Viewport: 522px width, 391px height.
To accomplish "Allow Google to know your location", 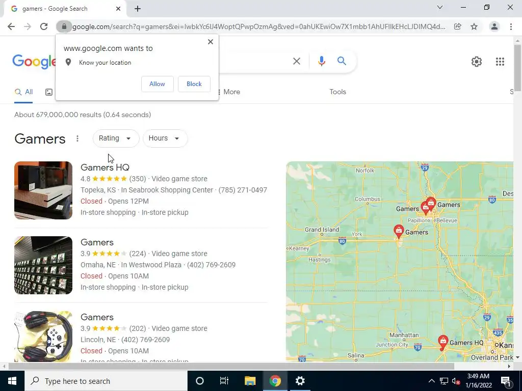I will point(157,84).
